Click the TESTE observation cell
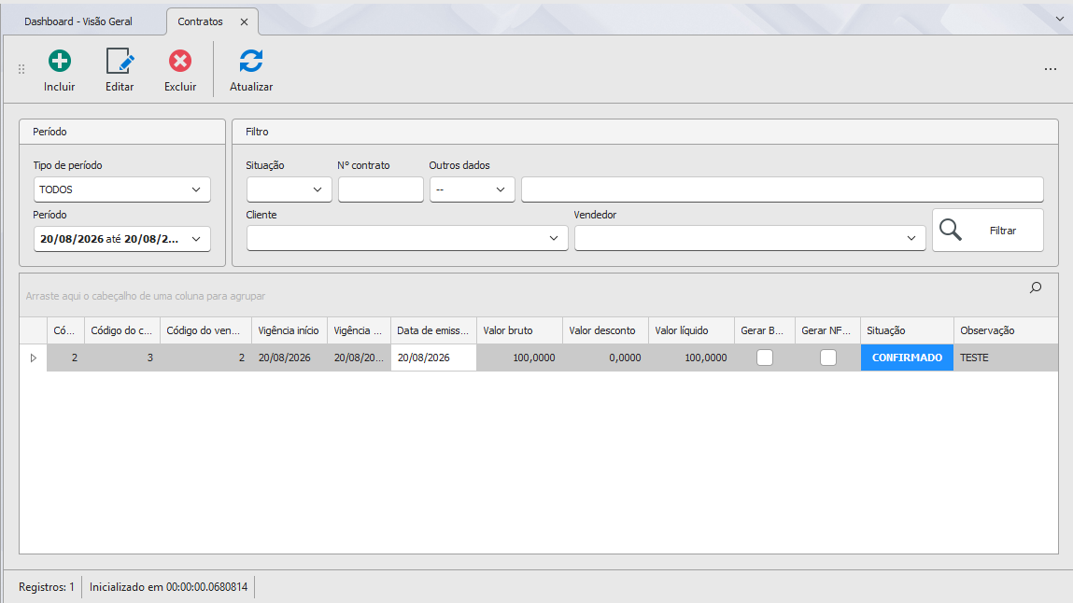 [1006, 358]
